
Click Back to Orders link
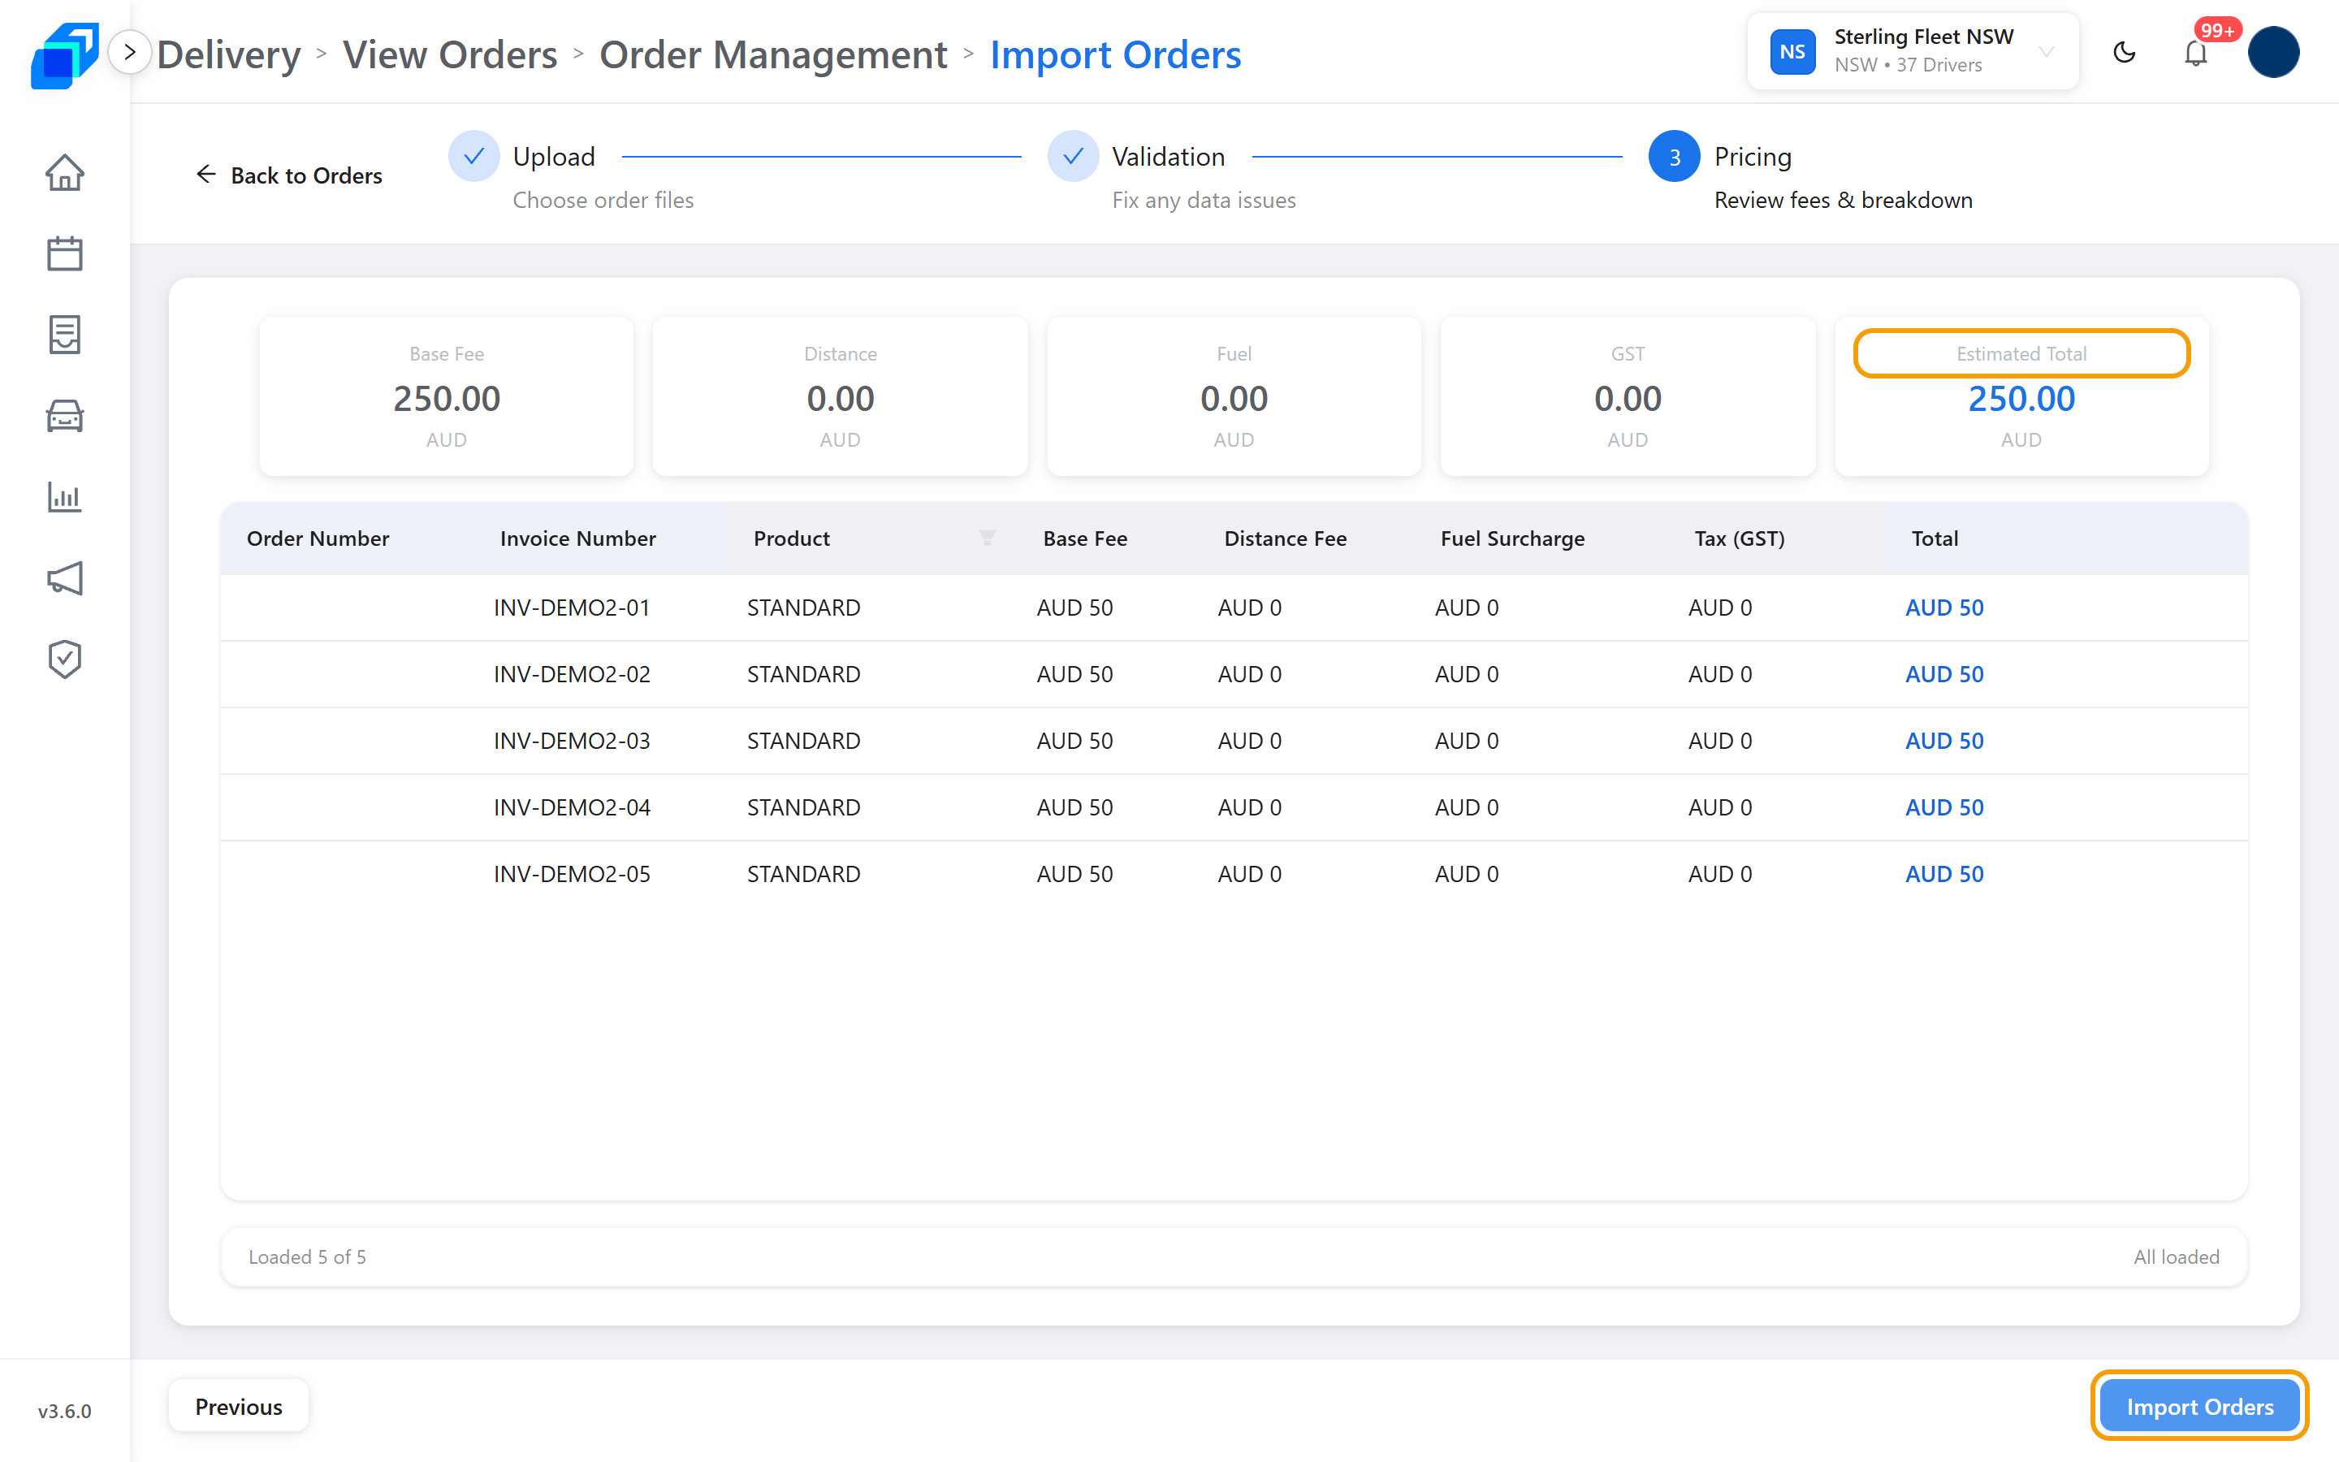pos(288,175)
